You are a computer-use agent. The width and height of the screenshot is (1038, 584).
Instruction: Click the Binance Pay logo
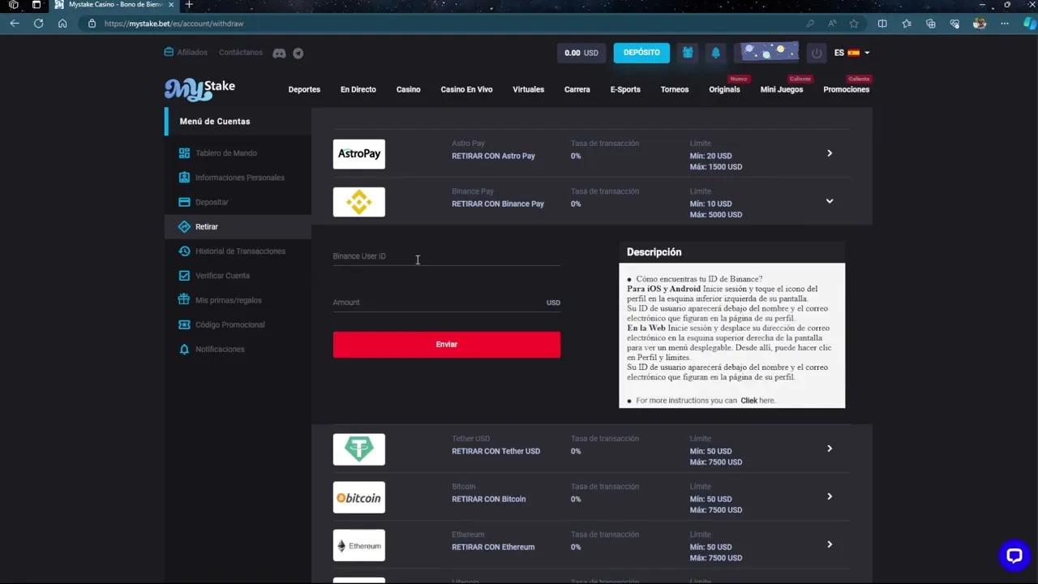click(359, 202)
